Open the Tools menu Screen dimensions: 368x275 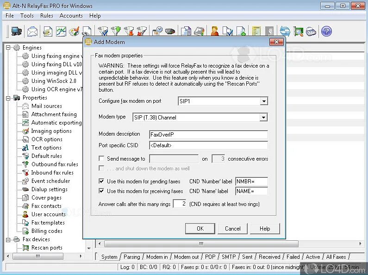(27, 16)
